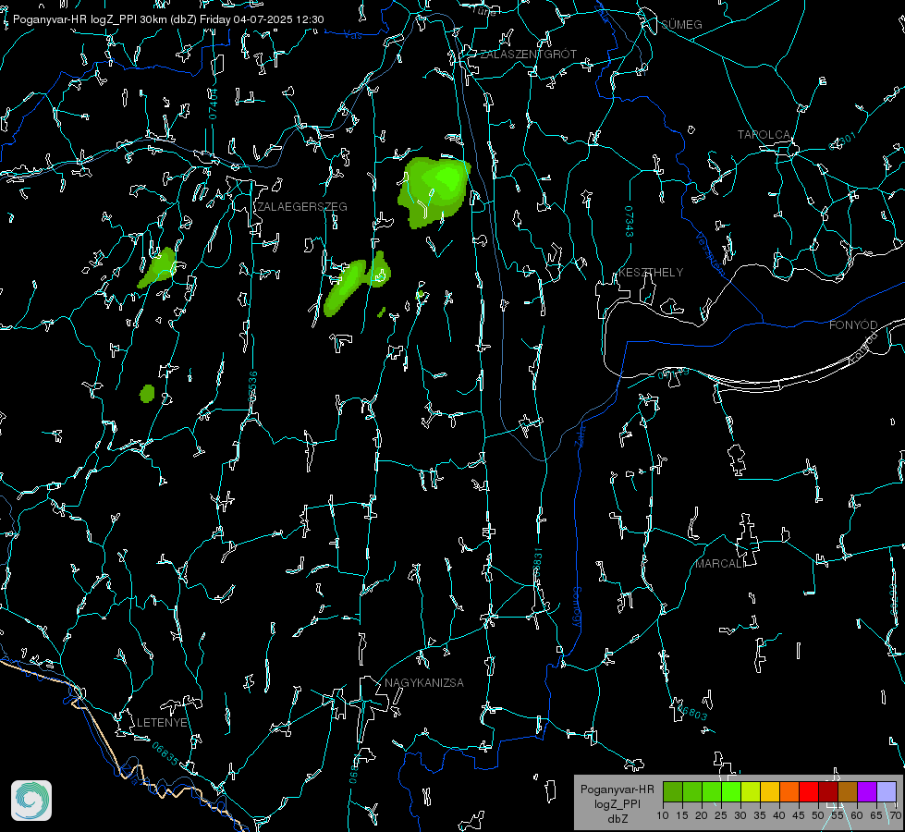Viewport: 905px width, 832px height.
Task: Click the Zala river label near Balaton
Action: [580, 434]
